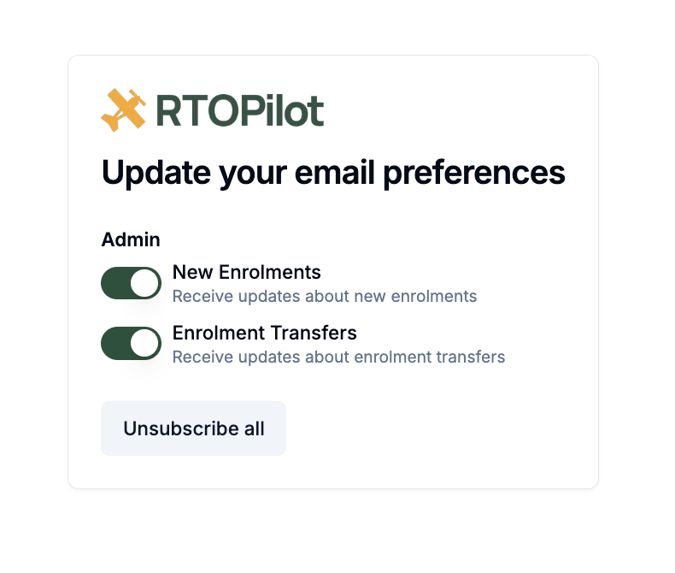Click the white knob on New Enrolments switch

point(144,283)
